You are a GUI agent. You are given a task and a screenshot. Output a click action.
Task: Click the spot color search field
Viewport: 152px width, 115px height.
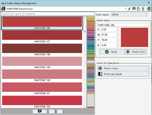click(x=47, y=14)
